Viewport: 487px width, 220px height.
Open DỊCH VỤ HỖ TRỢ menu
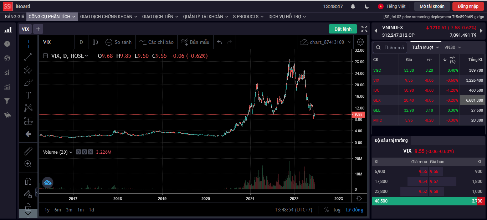click(x=287, y=16)
